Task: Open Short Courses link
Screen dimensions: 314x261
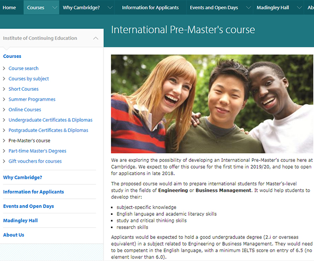Action: (x=24, y=89)
